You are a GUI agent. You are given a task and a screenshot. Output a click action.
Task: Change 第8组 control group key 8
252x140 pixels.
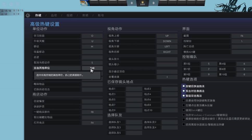(x=244, y=69)
